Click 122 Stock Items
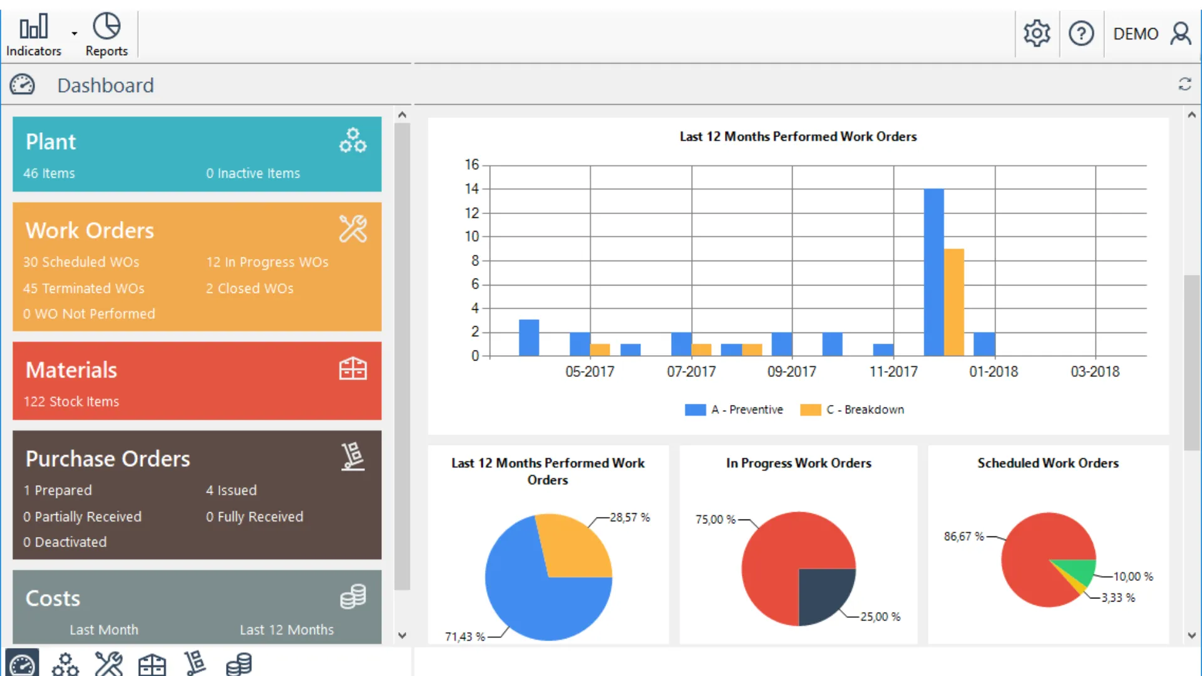Image resolution: width=1202 pixels, height=676 pixels. [x=71, y=402]
